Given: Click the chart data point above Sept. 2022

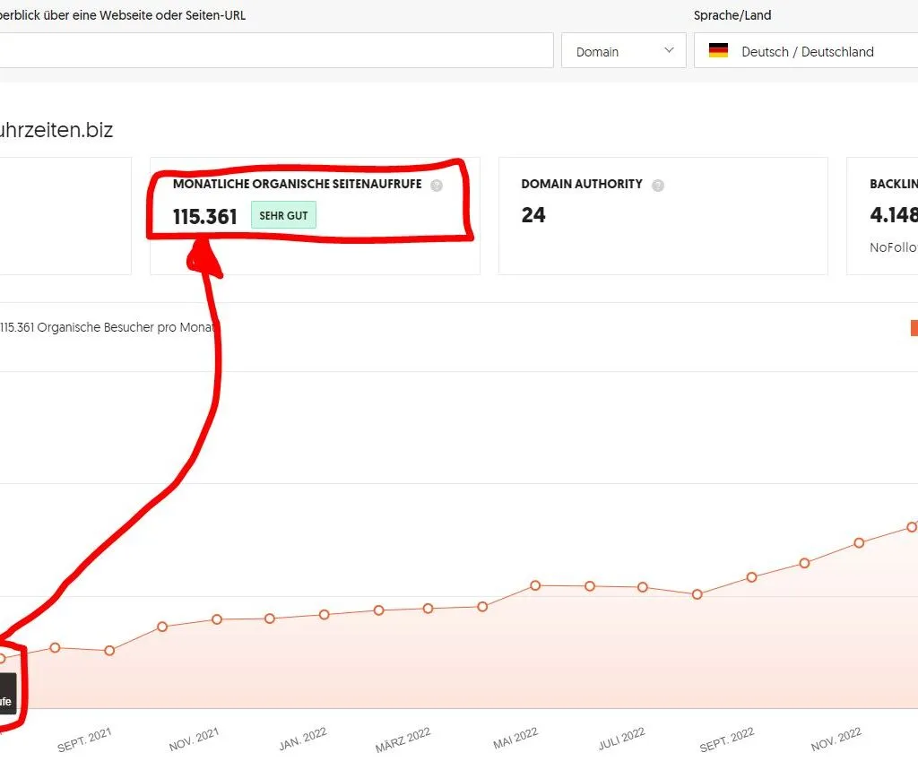Looking at the screenshot, I should tap(752, 576).
